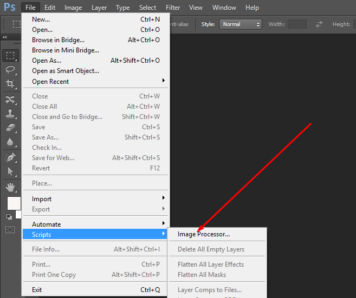356x298 pixels.
Task: Select the Lasso tool
Action: tap(10, 70)
